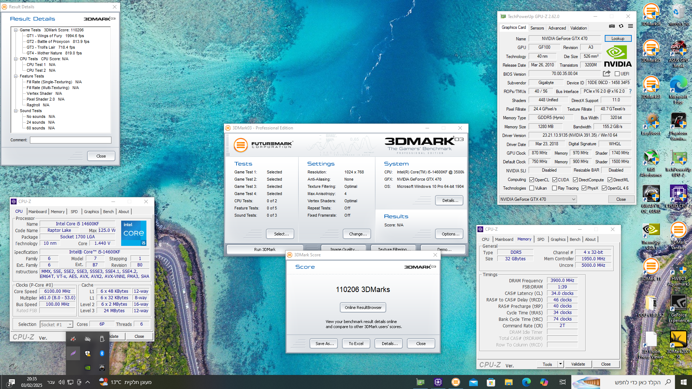692x389 pixels.
Task: Open the 3DMark05 desktop shortcut
Action: (x=651, y=51)
